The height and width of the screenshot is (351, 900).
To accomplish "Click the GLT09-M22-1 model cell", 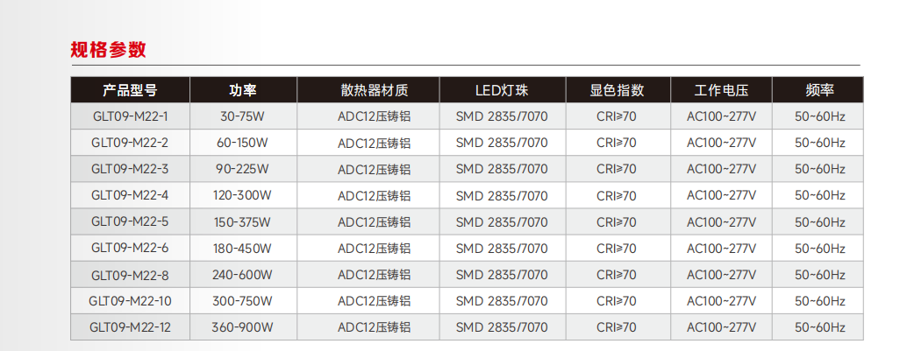I will tap(130, 116).
